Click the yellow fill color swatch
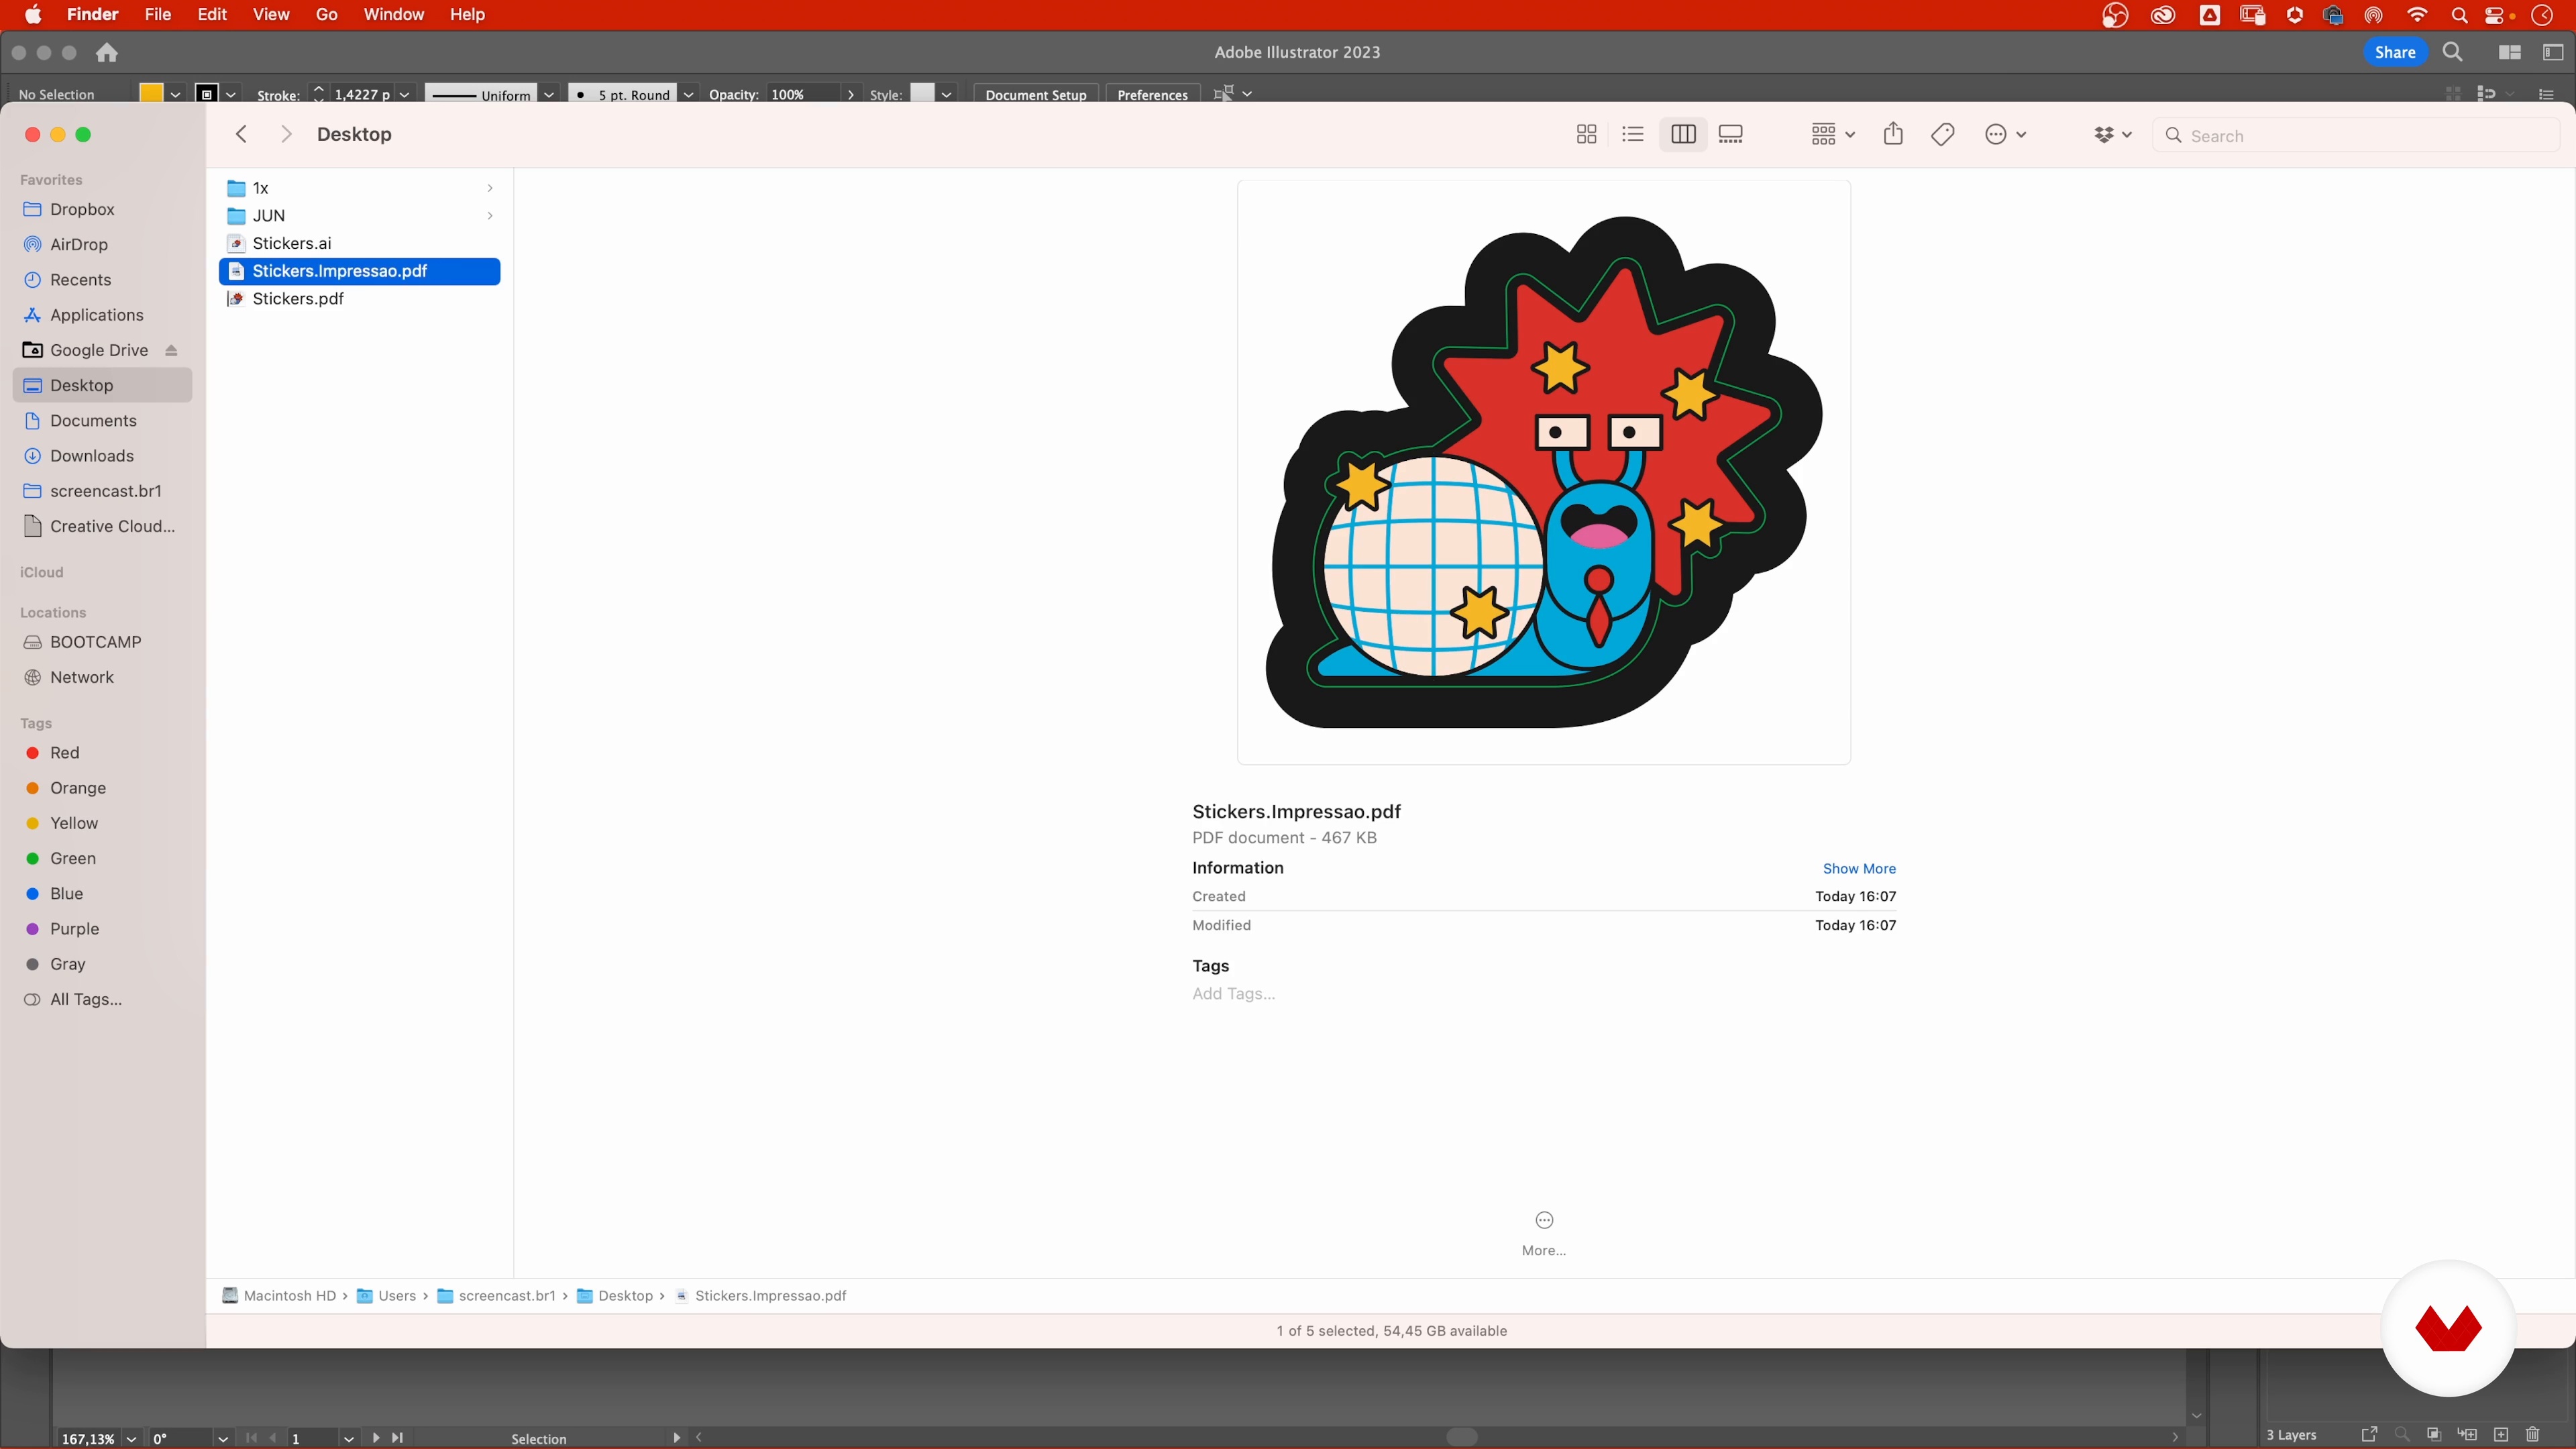The image size is (2576, 1449). [x=151, y=93]
